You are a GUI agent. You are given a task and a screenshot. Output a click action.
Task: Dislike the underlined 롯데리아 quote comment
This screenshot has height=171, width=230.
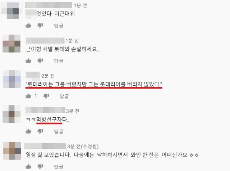click(x=46, y=96)
